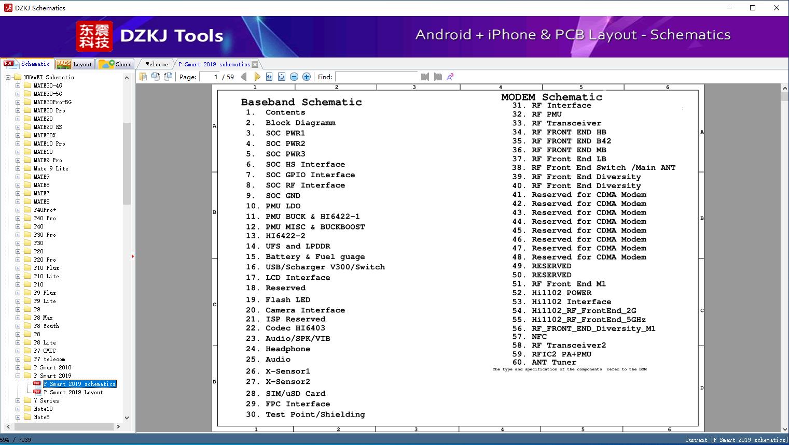This screenshot has height=445, width=789.
Task: Close the P Smart 2019 schematics tab
Action: coord(255,64)
